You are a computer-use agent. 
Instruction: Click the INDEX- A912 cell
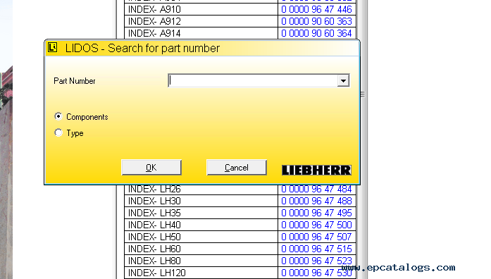[x=201, y=21]
